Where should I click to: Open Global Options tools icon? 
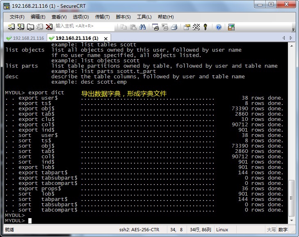[x=196, y=27]
